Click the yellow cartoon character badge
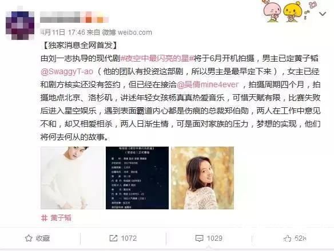This screenshot has width=334, height=251. pos(293,11)
